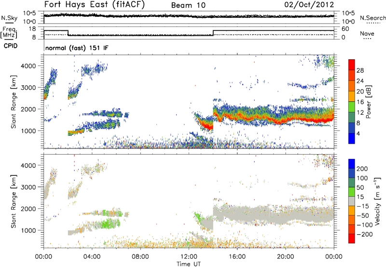386x267 pixels.
Task: Click the "Power [dB]" colorbar title
Action: coord(368,102)
